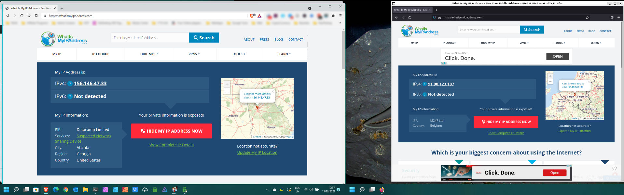The width and height of the screenshot is (624, 195).
Task: Expand the LEARN menu in Brave window
Action: pyautogui.click(x=284, y=54)
